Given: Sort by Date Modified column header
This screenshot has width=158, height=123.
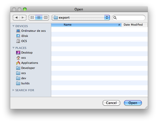Looking at the screenshot, I should pos(133,25).
